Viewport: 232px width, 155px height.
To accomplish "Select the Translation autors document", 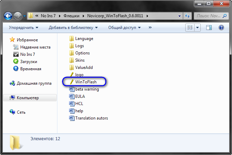I will (91, 118).
